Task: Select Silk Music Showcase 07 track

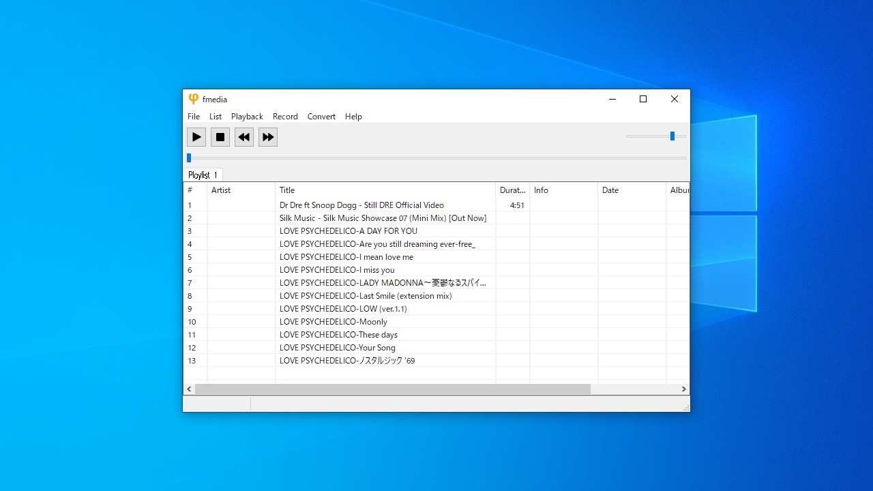Action: pyautogui.click(x=383, y=218)
